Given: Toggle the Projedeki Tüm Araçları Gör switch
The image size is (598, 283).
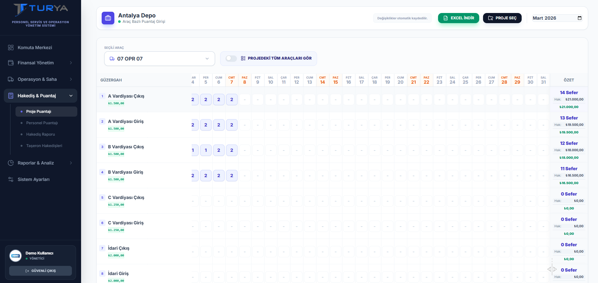Looking at the screenshot, I should 231,58.
